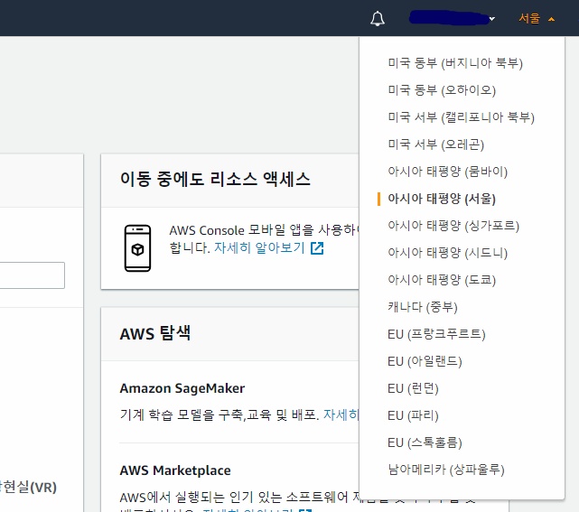Focus the search input field on left

pos(33,275)
